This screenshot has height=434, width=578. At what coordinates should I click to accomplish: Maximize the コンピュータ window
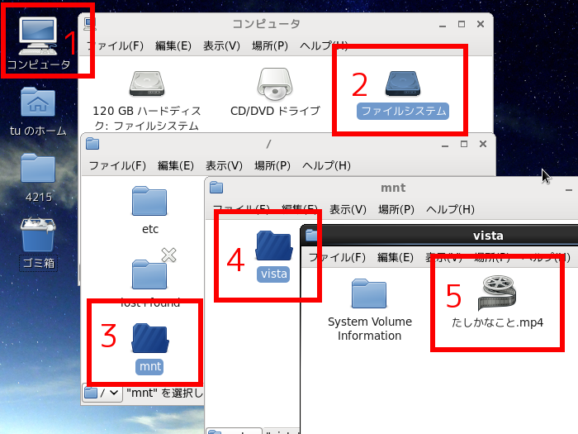click(461, 24)
